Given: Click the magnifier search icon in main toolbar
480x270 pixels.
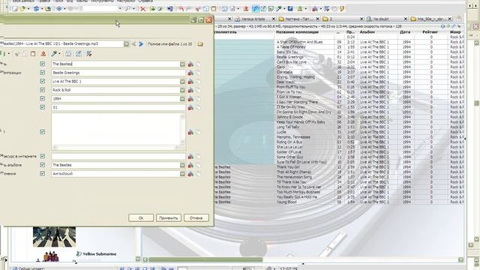Looking at the screenshot, I should [x=127, y=9].
